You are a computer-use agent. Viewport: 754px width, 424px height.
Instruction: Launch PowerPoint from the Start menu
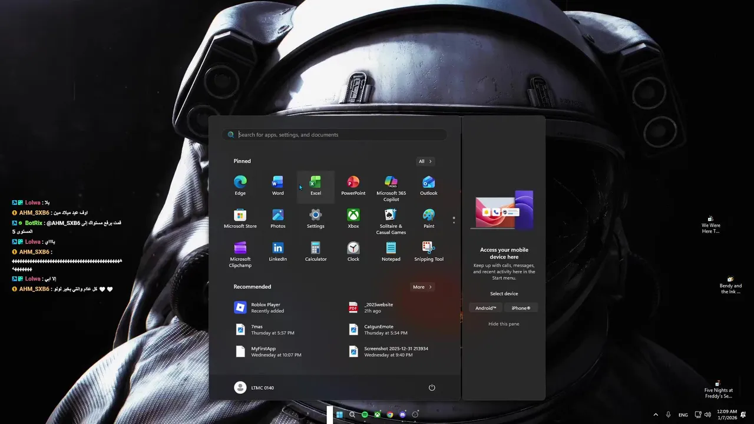[353, 185]
